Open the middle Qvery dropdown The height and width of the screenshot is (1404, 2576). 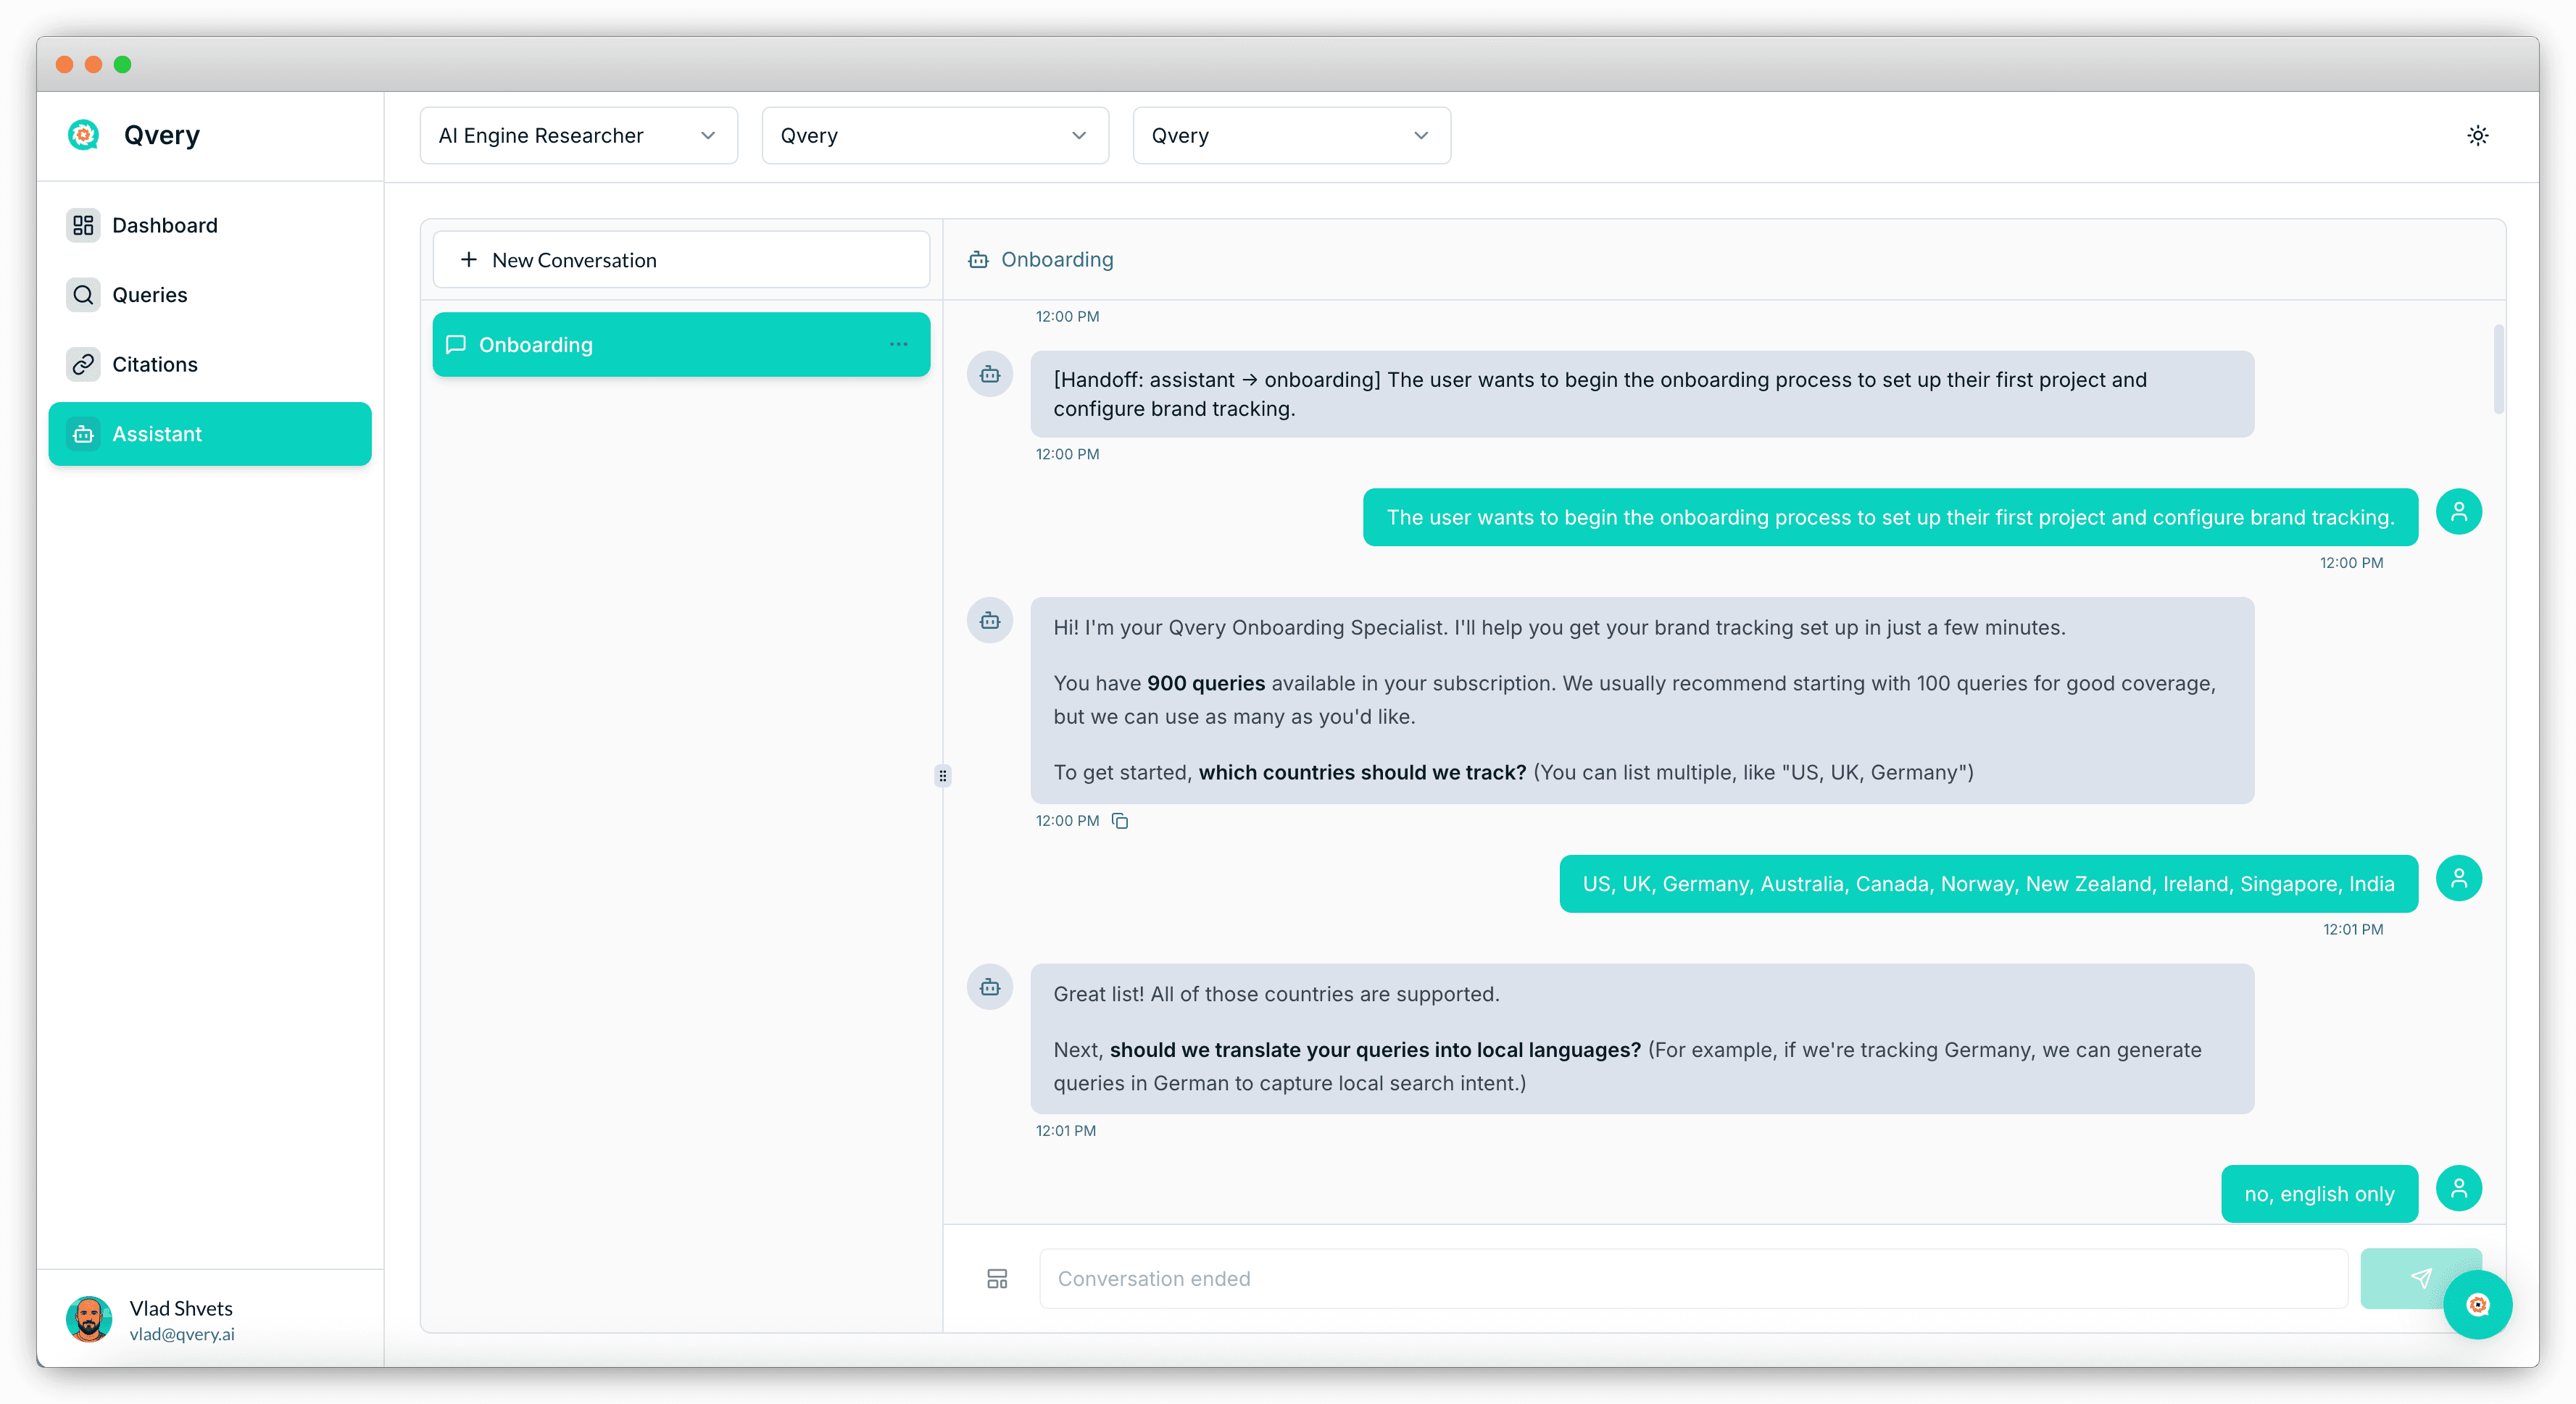pyautogui.click(x=934, y=136)
